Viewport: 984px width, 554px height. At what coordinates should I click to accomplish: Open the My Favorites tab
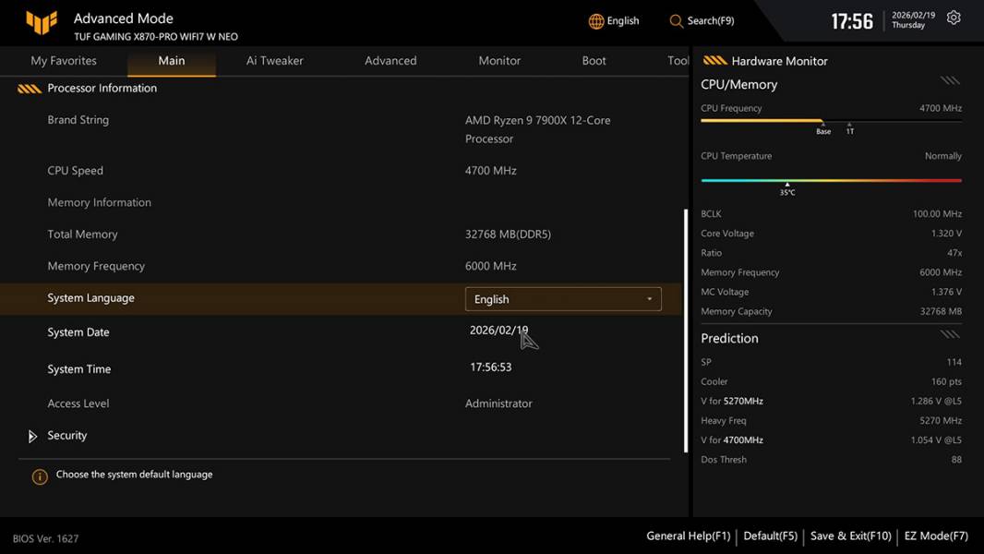[64, 61]
